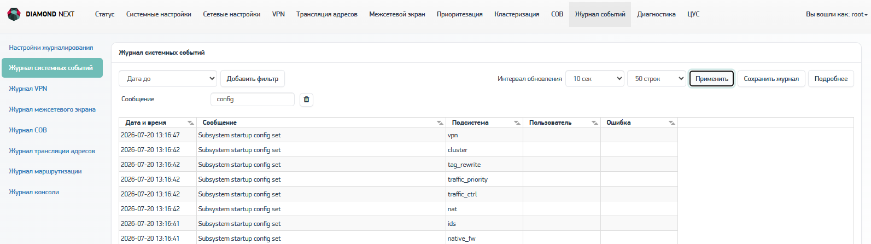The image size is (871, 244).
Task: Click the Сообщение filter input containing config
Action: pos(252,99)
